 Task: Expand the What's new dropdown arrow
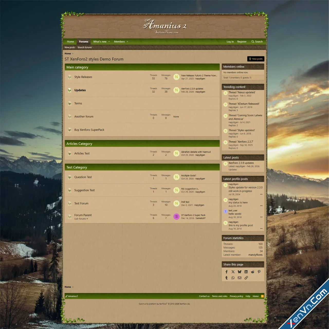click(x=109, y=41)
